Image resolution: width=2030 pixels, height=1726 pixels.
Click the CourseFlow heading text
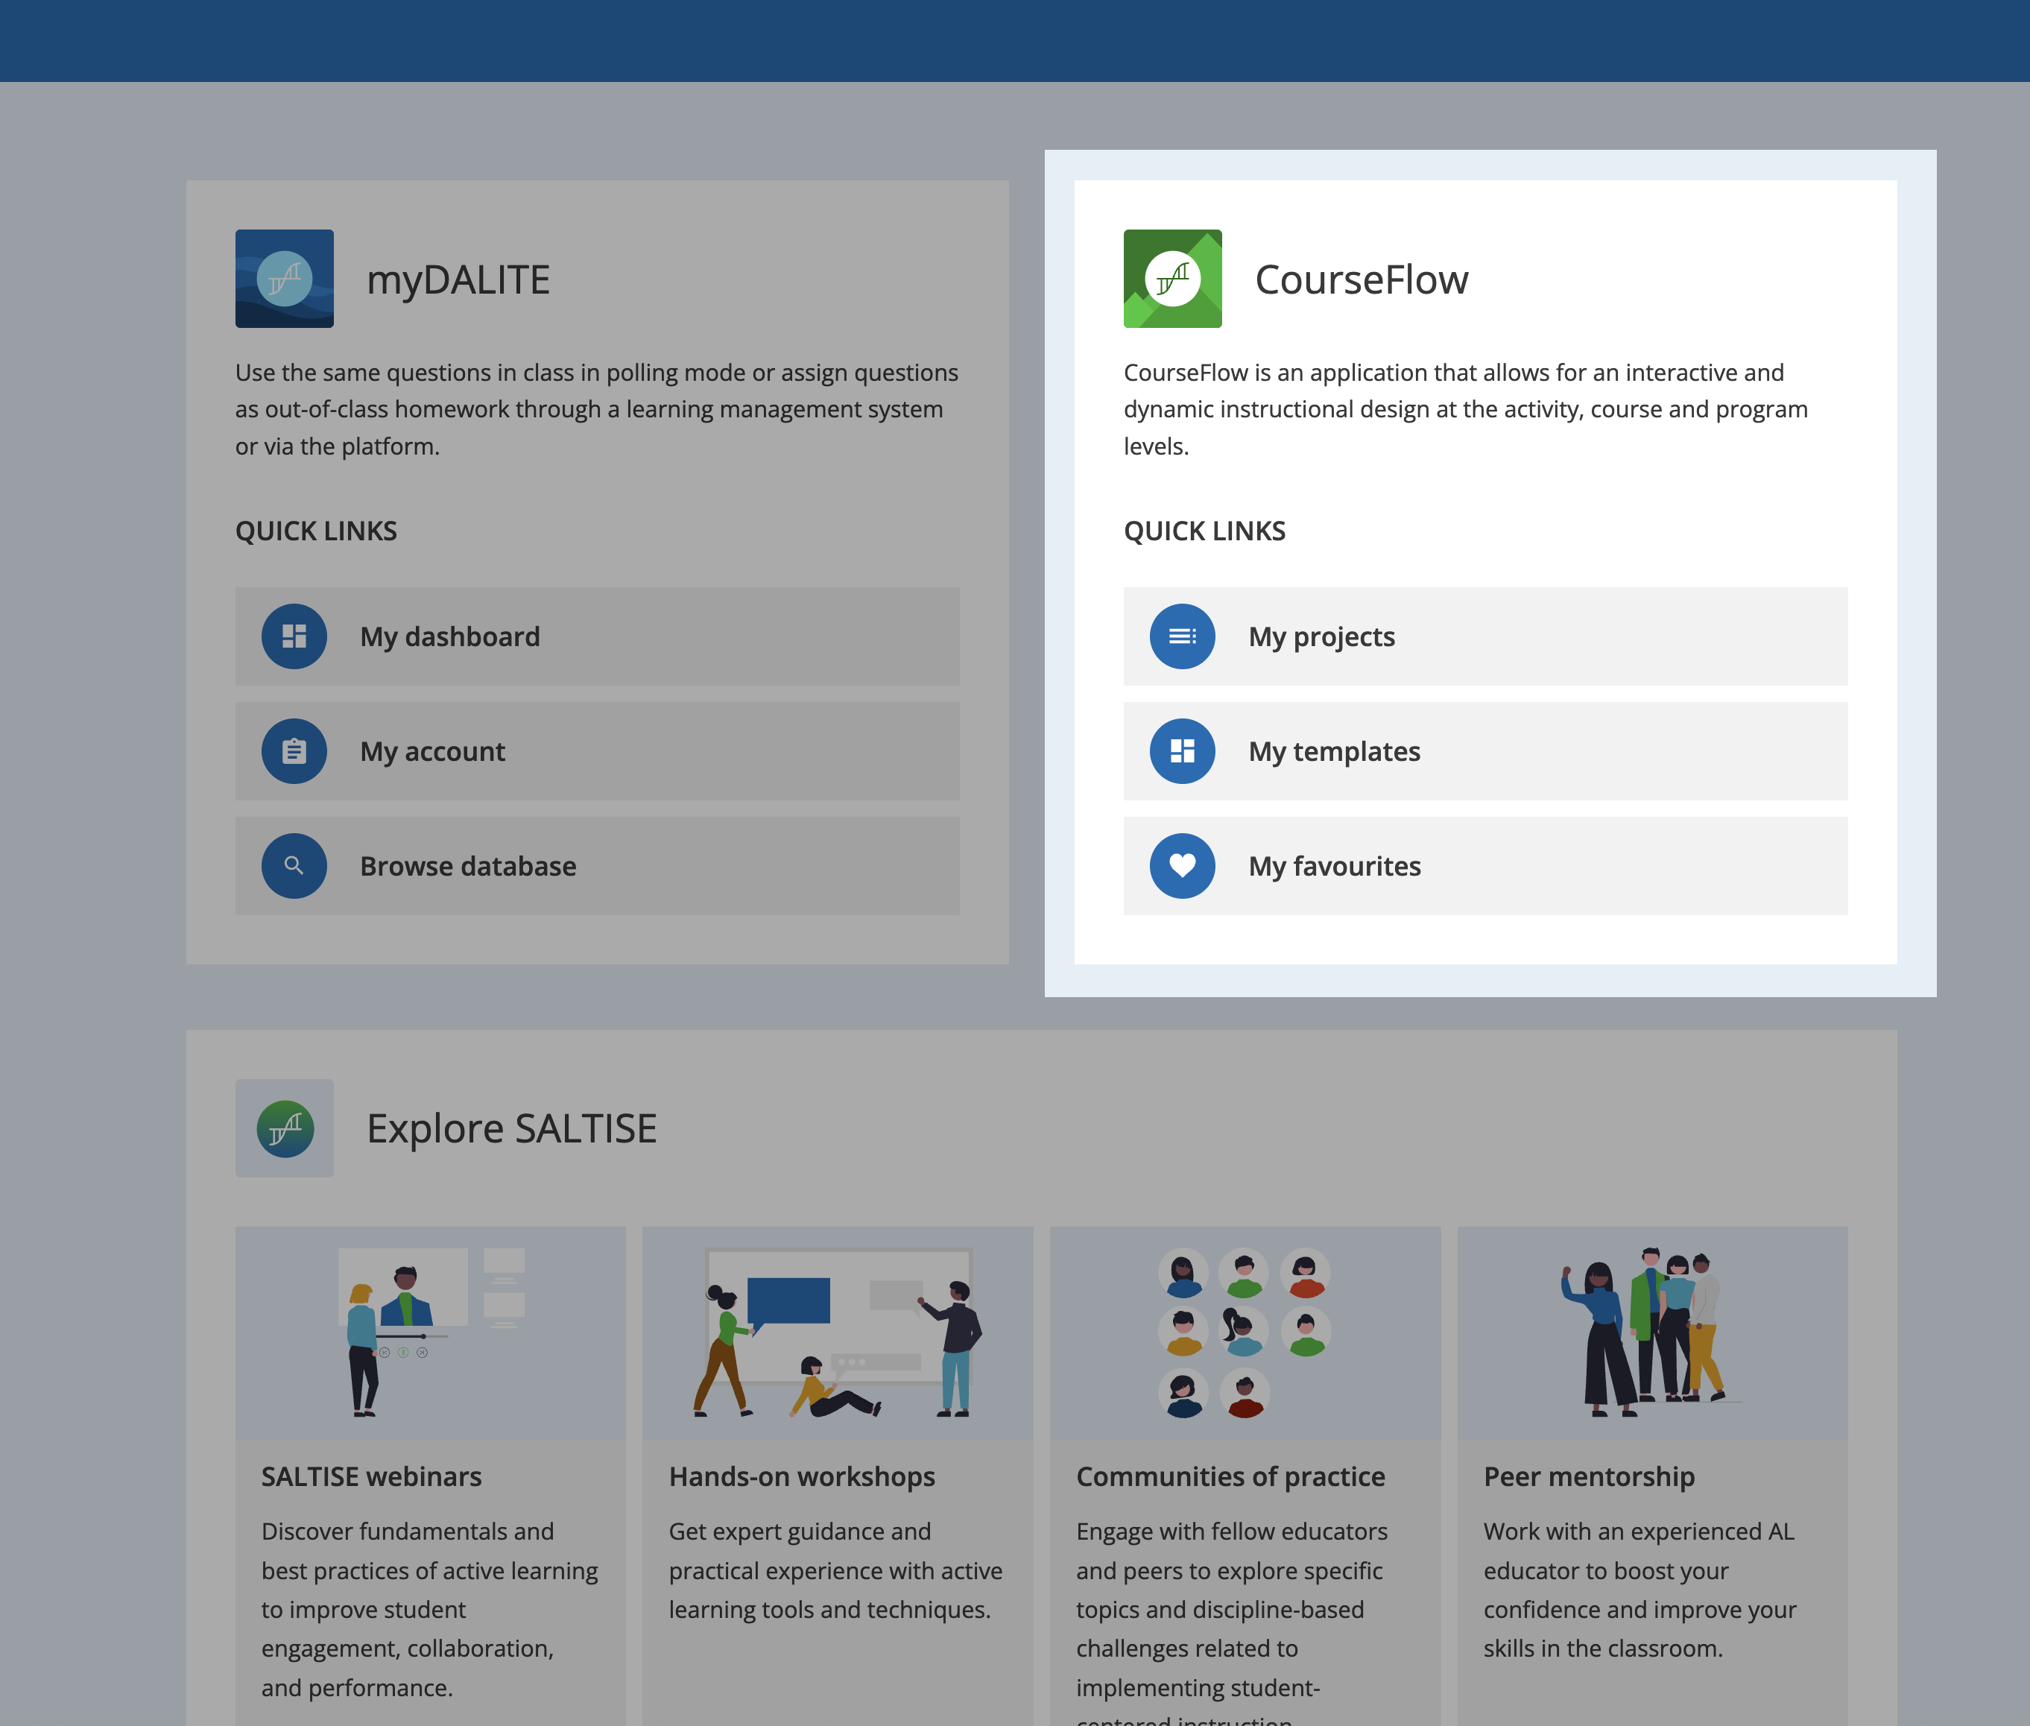click(1361, 279)
